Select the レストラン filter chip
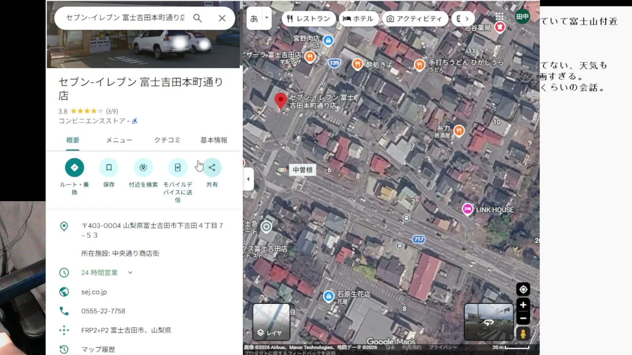The width and height of the screenshot is (632, 355). (309, 19)
